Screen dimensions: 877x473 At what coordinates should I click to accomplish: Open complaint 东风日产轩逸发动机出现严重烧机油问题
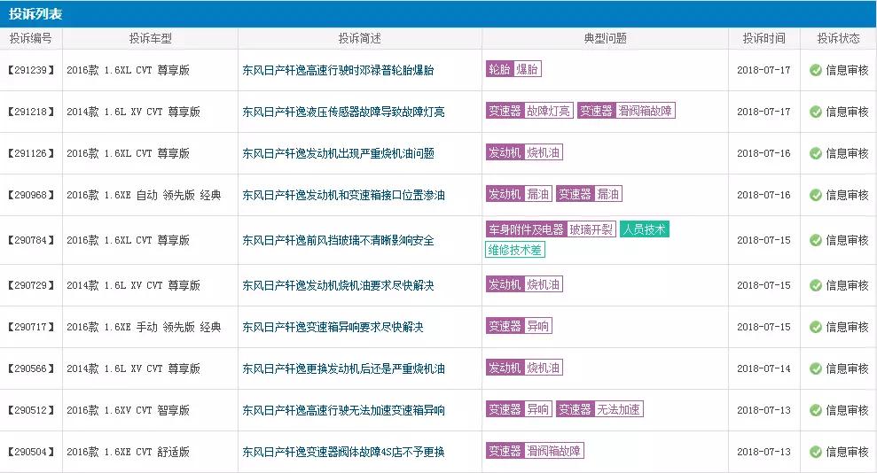[x=338, y=153]
